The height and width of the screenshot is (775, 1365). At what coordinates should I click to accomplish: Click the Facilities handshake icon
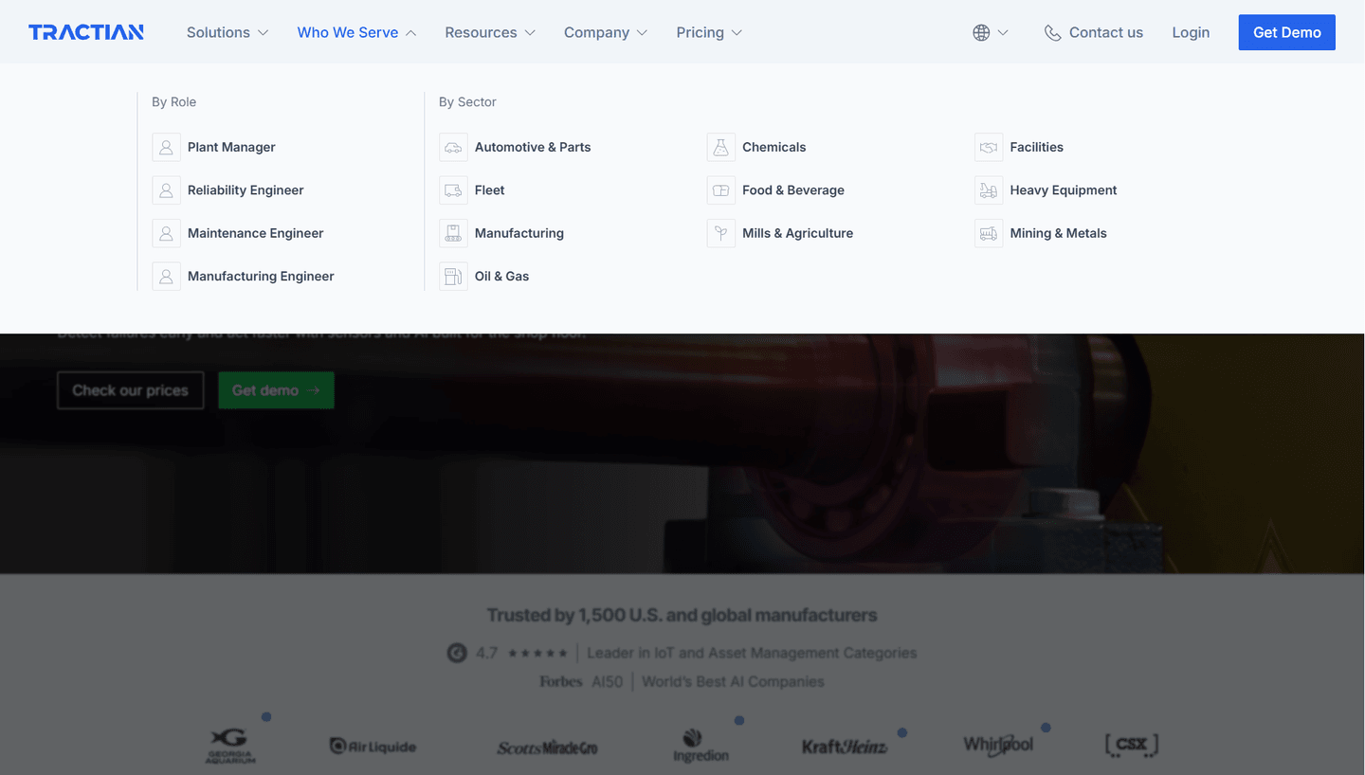[989, 147]
